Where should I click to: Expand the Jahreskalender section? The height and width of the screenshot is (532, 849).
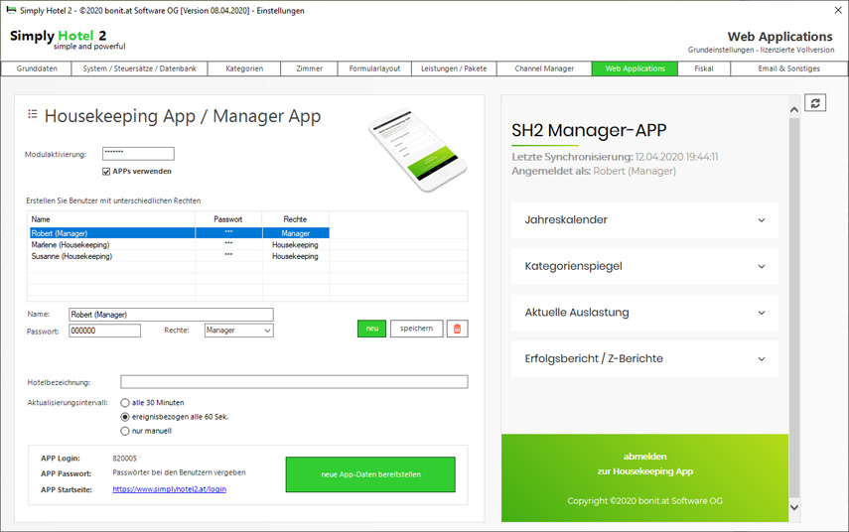click(644, 219)
